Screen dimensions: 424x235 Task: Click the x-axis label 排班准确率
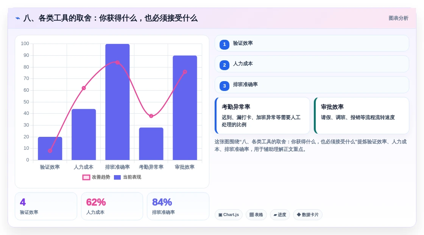coord(117,167)
